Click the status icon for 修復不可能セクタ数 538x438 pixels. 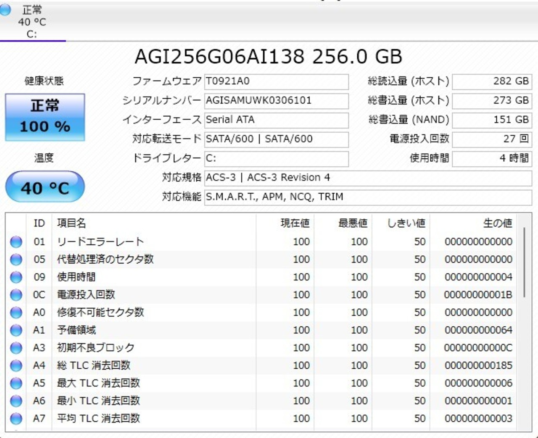click(x=16, y=312)
